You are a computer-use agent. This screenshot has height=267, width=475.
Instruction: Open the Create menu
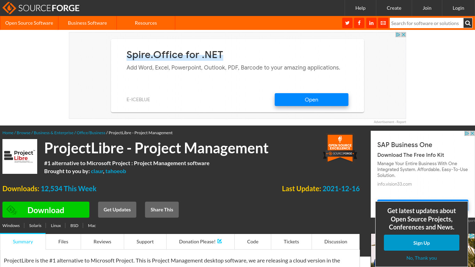(x=394, y=8)
